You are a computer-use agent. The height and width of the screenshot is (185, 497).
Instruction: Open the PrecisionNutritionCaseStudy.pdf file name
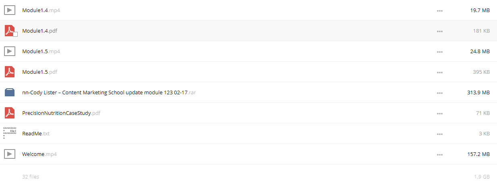pyautogui.click(x=61, y=113)
